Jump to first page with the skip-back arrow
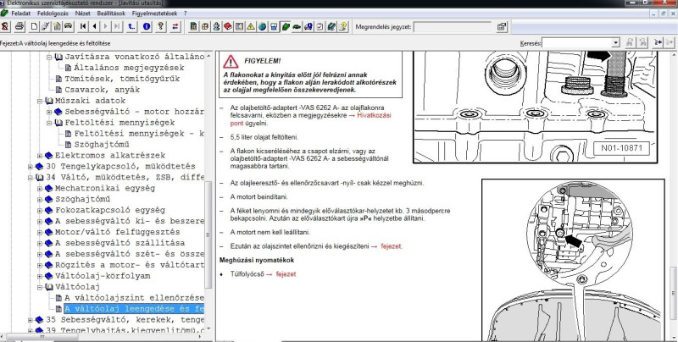The width and height of the screenshot is (678, 342). [x=83, y=27]
